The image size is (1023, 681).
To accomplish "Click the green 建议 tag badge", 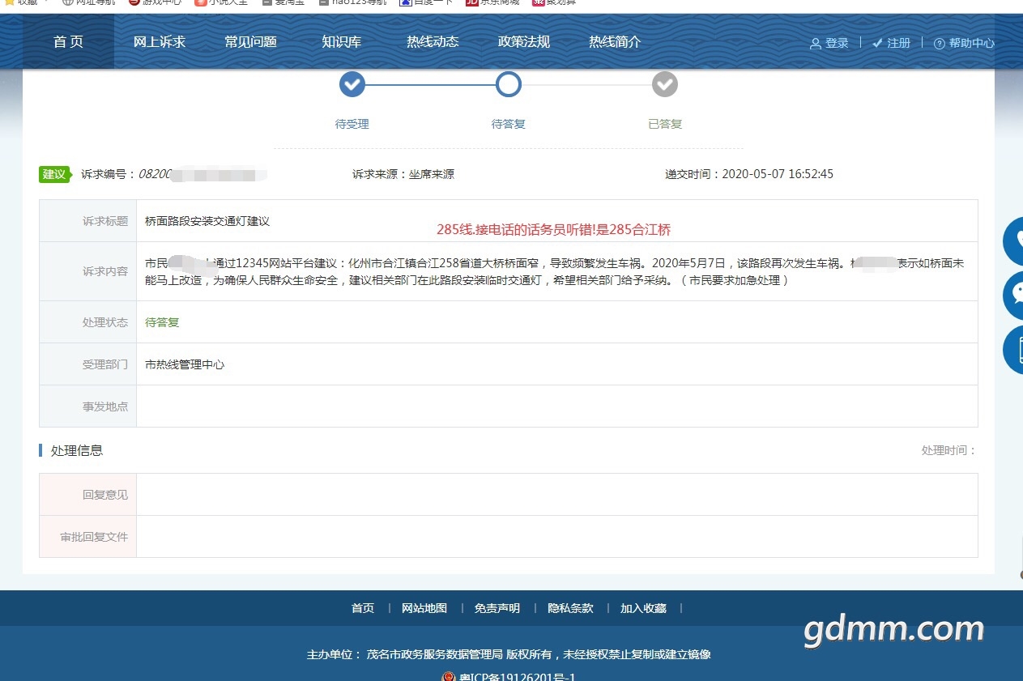I will tap(54, 174).
